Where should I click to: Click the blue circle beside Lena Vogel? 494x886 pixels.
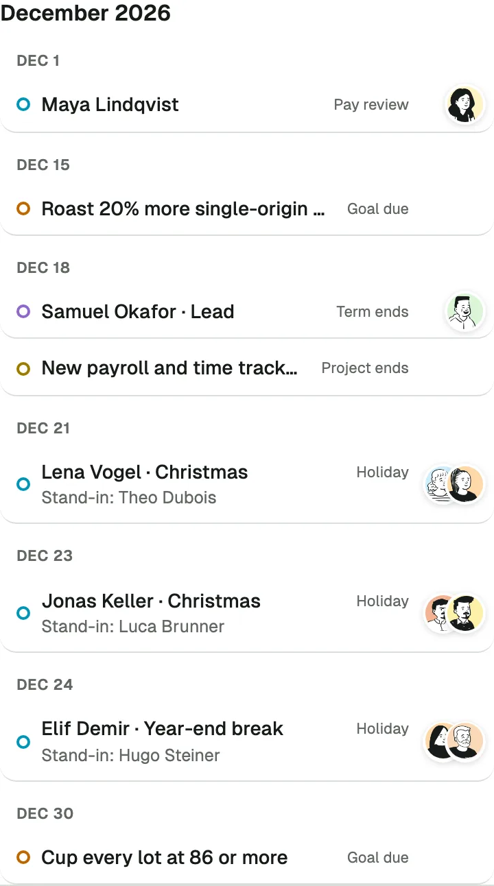click(x=23, y=484)
